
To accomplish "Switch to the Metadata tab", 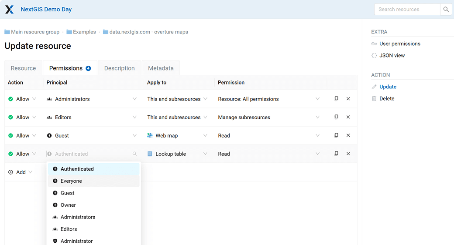I will [161, 68].
